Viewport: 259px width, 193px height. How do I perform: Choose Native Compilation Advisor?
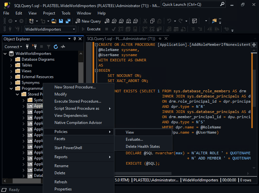[79, 123]
